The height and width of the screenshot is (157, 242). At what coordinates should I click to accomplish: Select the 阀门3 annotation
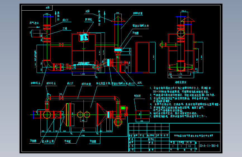click(x=131, y=84)
